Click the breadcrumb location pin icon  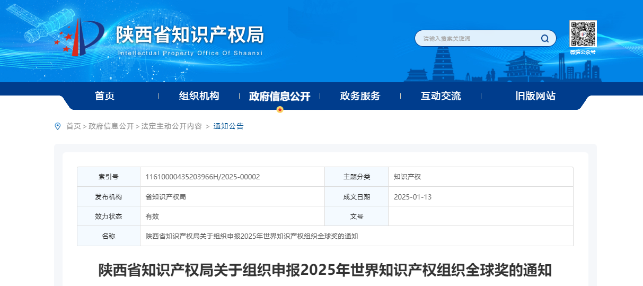point(58,126)
